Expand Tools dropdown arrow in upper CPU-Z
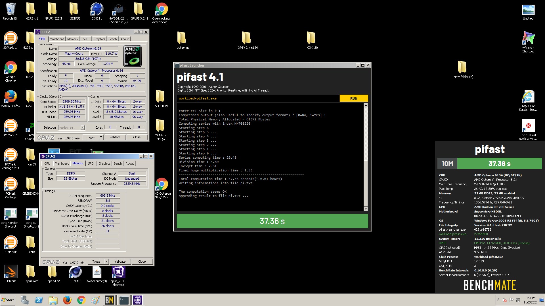 101,137
